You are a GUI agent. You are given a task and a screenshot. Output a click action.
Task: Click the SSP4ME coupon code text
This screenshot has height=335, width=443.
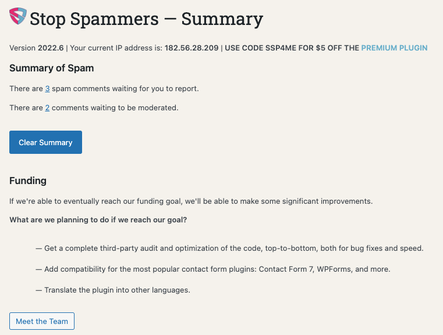pos(281,48)
